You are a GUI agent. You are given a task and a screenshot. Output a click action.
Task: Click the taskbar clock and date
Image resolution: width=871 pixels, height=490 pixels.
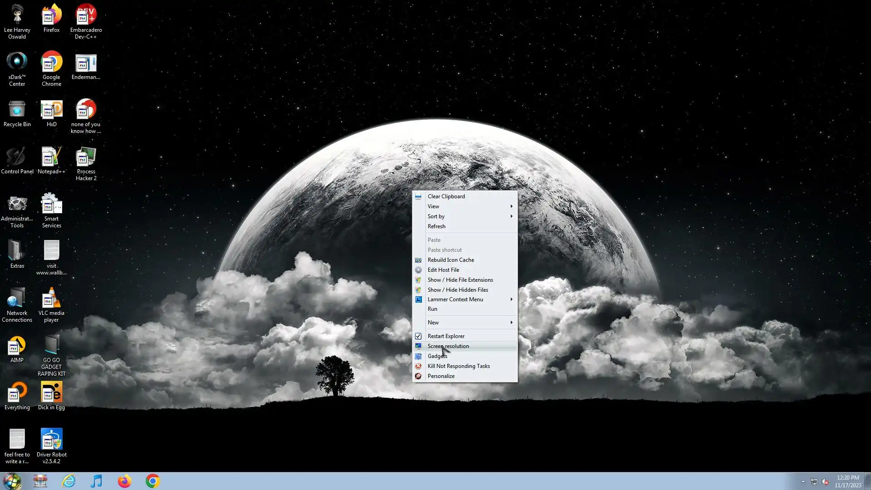(x=847, y=481)
